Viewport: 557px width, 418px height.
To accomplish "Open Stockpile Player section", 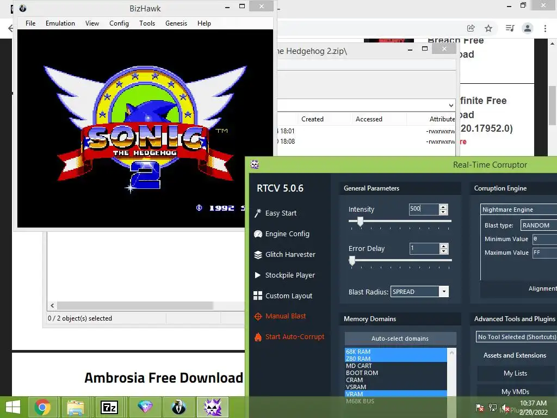I will (290, 275).
